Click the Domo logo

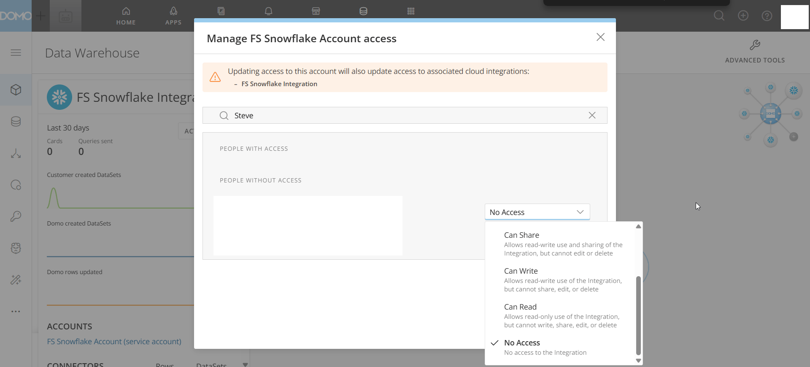tap(16, 16)
